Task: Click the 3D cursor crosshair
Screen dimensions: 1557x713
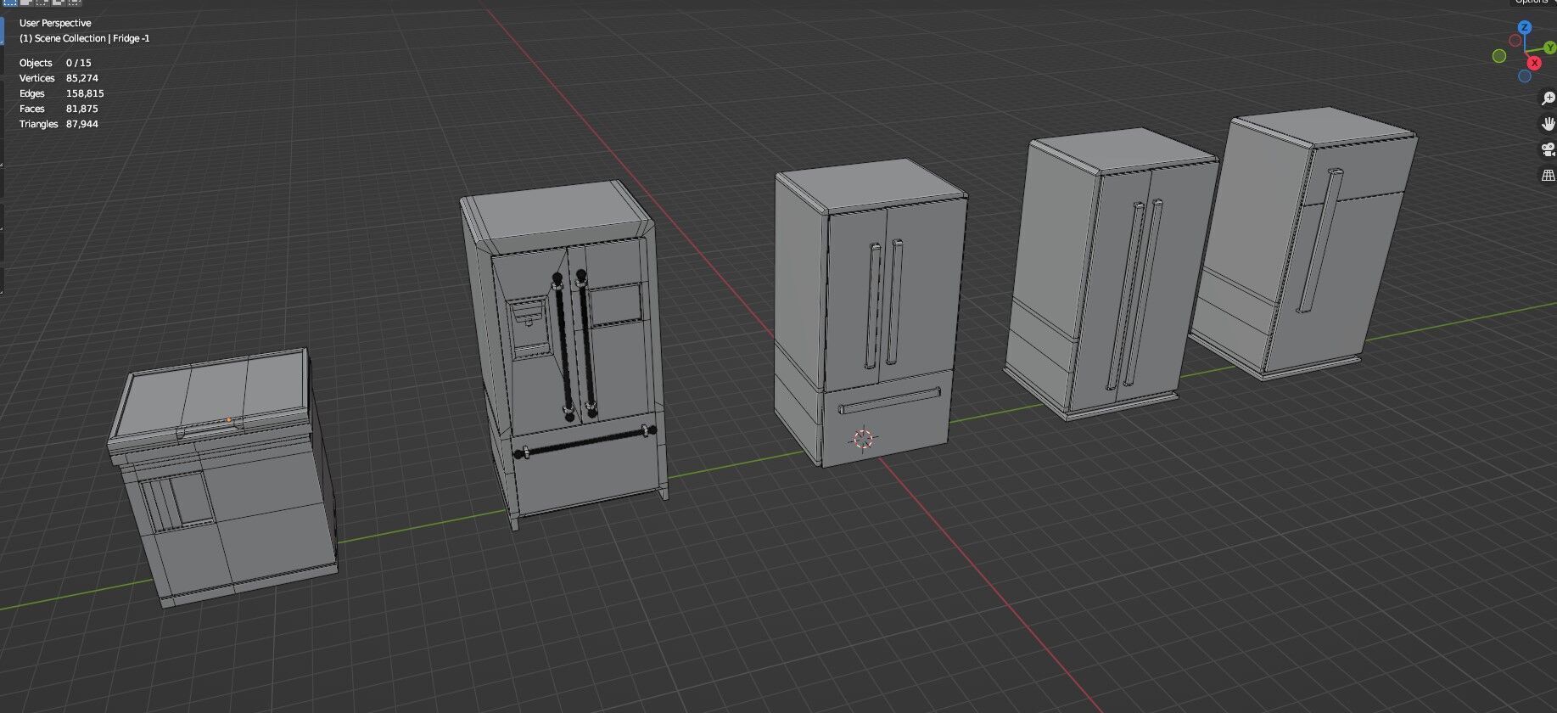Action: [862, 439]
